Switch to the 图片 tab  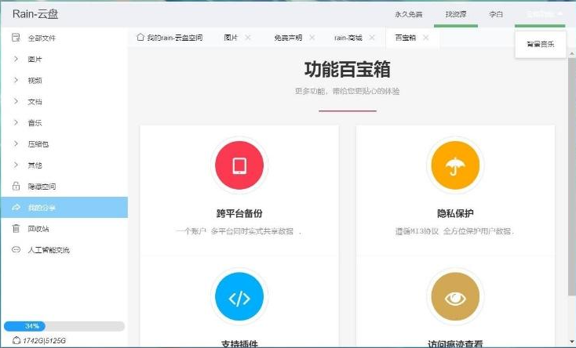pos(231,38)
